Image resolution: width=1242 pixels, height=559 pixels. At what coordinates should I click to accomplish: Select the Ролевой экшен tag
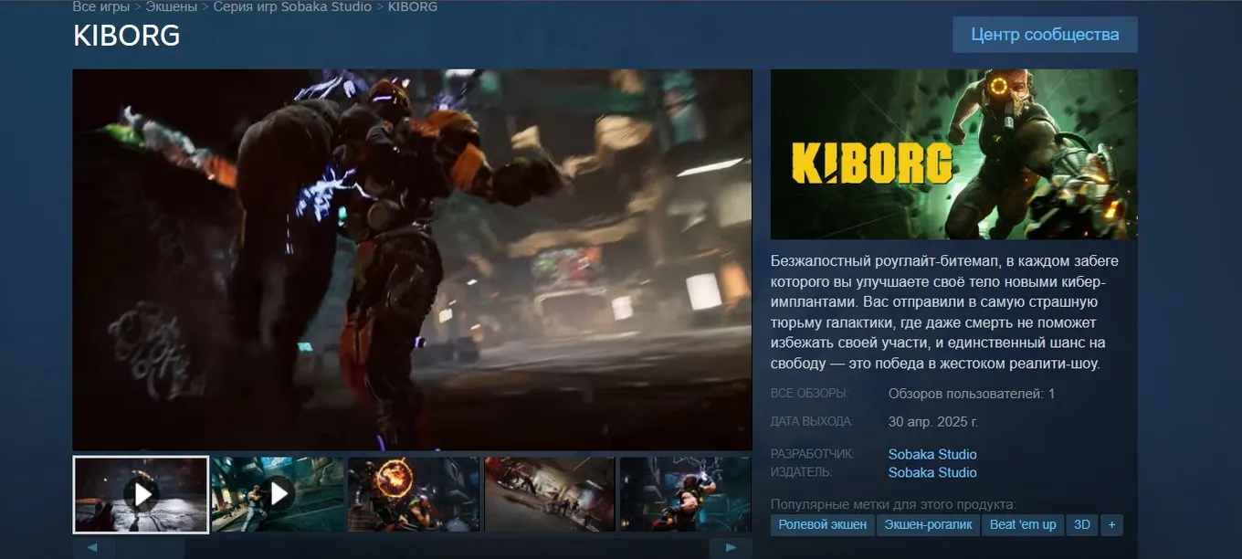coord(823,524)
